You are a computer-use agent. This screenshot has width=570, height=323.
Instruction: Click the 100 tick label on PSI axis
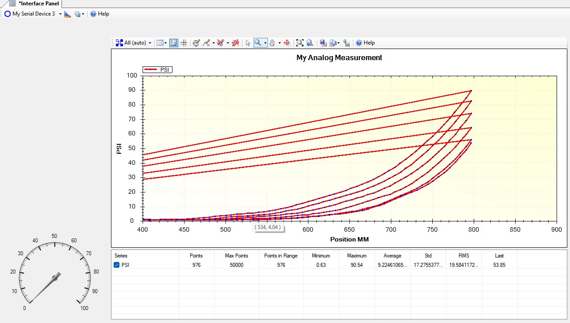click(133, 76)
